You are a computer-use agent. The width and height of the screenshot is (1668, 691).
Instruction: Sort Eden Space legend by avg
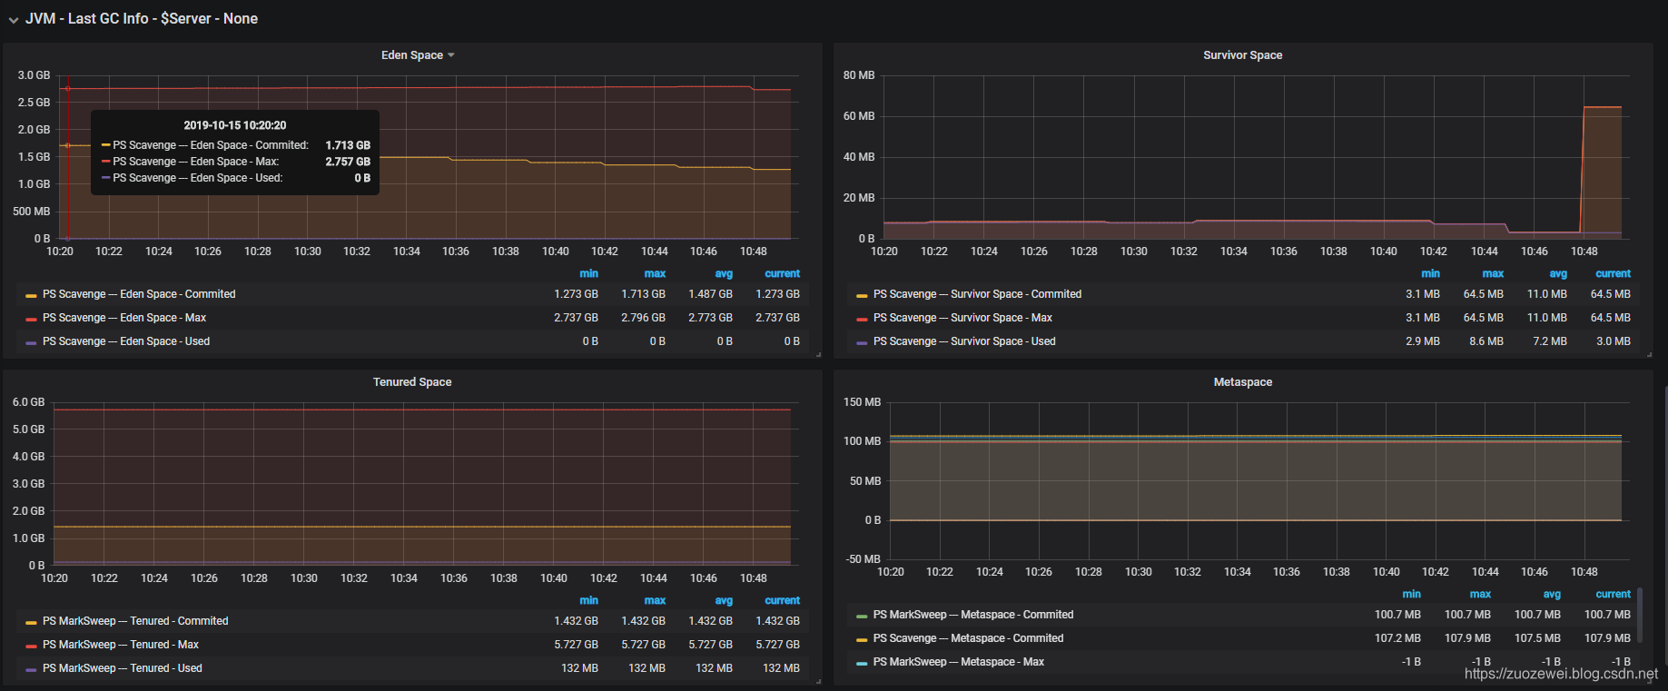pos(724,273)
